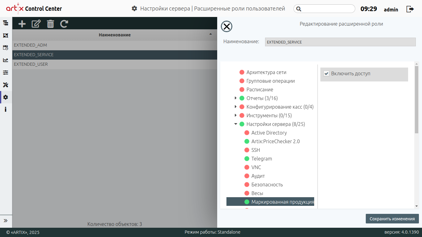The image size is (422, 237).
Task: Open the info sidebar icon
Action: tap(6, 110)
